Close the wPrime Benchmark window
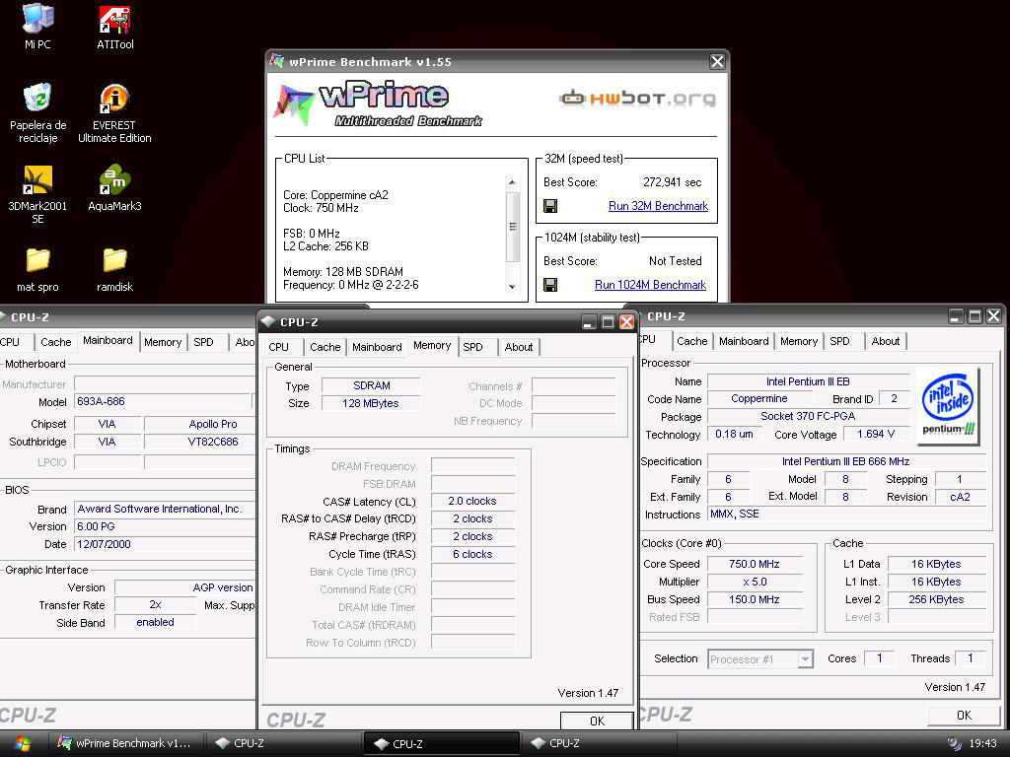 click(717, 61)
